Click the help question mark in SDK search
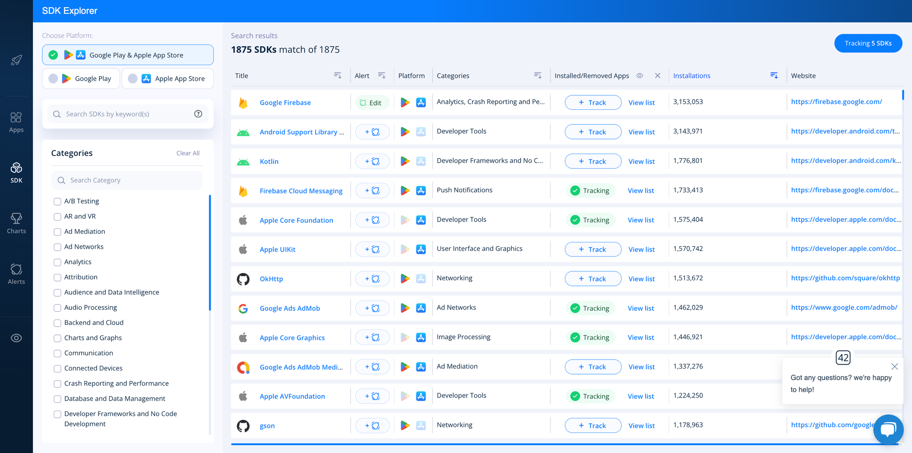The height and width of the screenshot is (453, 912). [x=198, y=114]
